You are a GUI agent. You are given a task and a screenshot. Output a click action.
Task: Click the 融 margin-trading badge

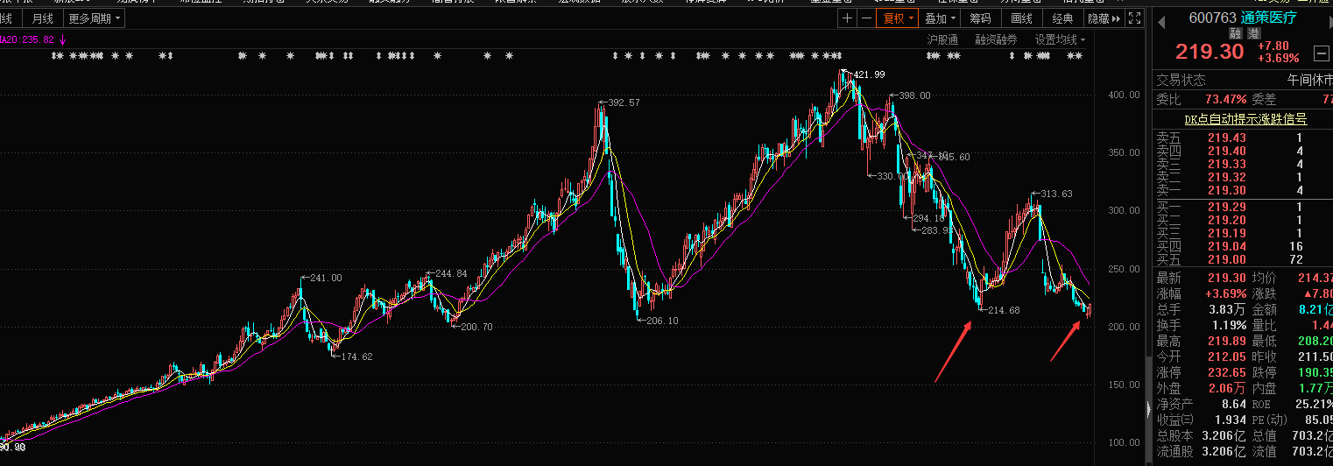pyautogui.click(x=1235, y=33)
